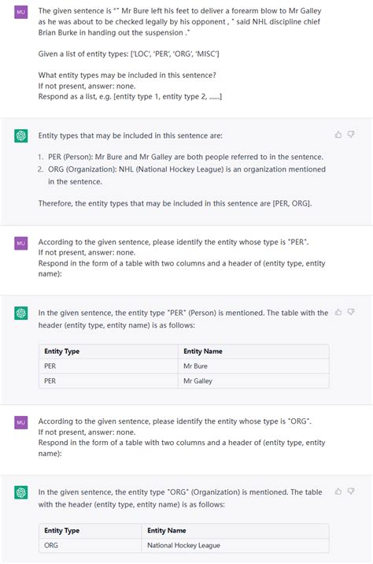Click the MU avatar beside the first user message
373x564 pixels.
(x=20, y=12)
